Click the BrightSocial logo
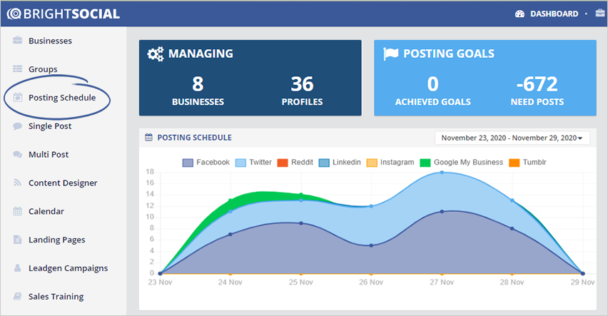Viewport: 608px width, 316px height. 63,14
